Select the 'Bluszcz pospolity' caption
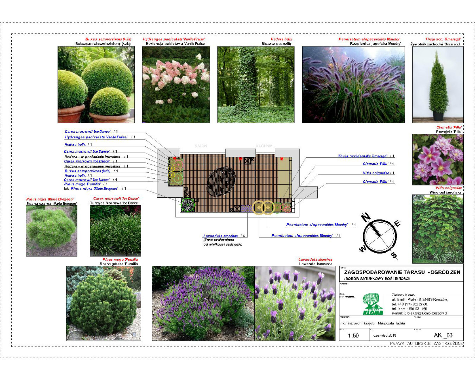The height and width of the screenshot is (380, 475). (x=277, y=44)
